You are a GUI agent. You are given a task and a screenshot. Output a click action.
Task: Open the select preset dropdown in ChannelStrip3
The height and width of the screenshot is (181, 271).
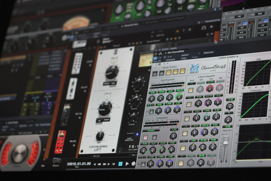[228, 57]
